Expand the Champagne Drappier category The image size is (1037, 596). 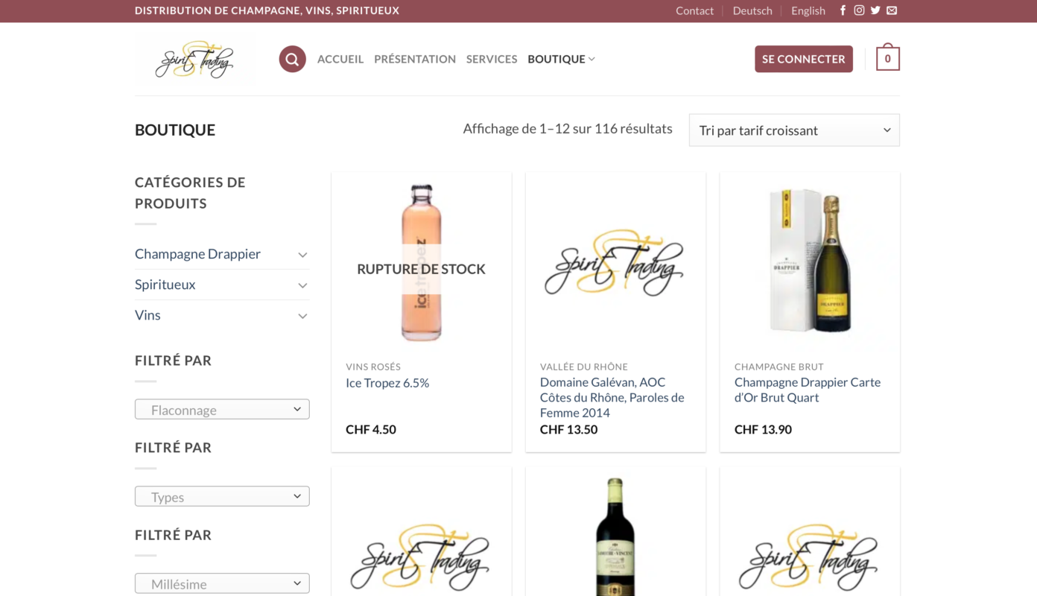(302, 255)
